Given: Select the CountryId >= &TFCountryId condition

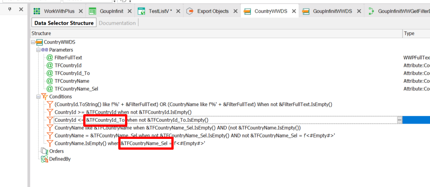Looking at the screenshot, I should (x=123, y=112).
